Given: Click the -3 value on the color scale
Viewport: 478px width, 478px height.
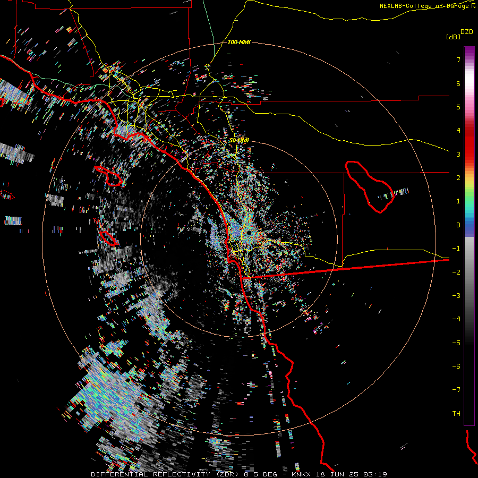Looking at the screenshot, I should pos(456,296).
